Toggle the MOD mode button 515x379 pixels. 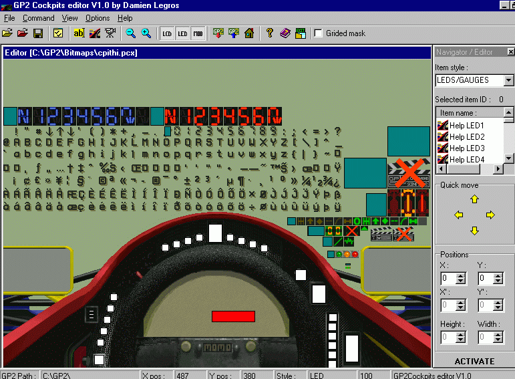[x=198, y=33]
